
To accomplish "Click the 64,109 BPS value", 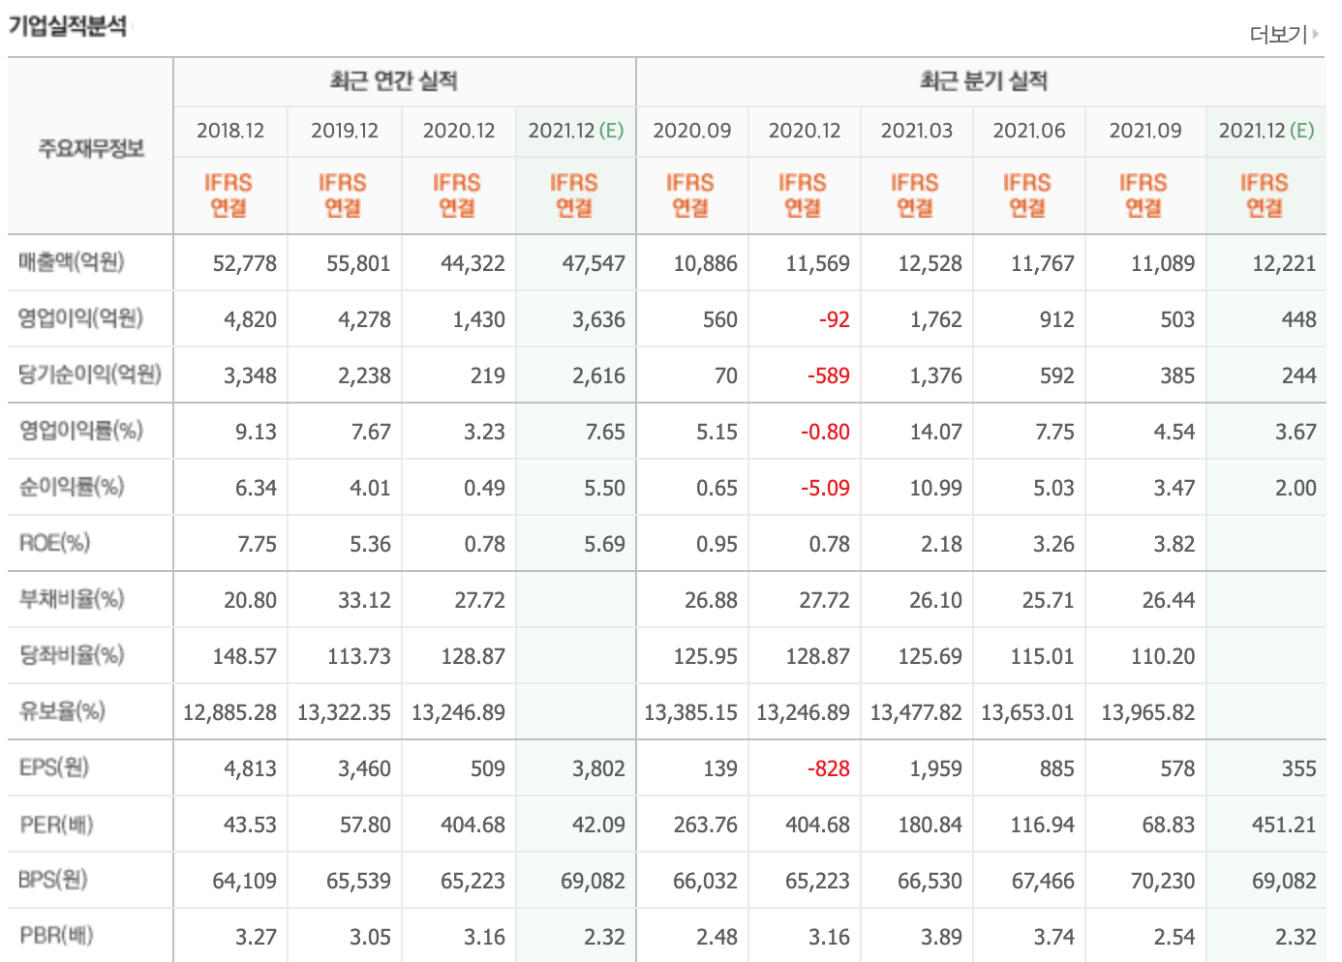I will click(x=245, y=881).
